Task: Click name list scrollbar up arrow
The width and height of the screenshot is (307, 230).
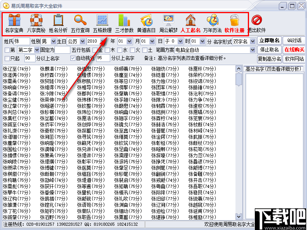Action: pyautogui.click(x=239, y=69)
